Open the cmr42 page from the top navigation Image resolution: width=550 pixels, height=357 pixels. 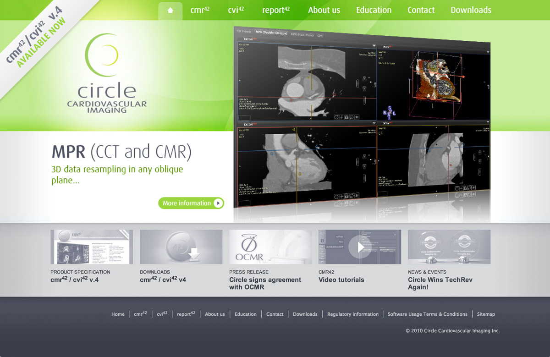point(200,10)
